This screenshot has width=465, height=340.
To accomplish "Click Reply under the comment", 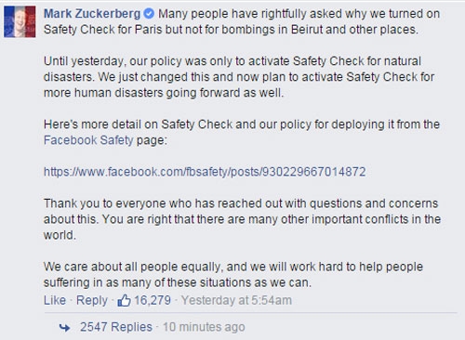I will [92, 300].
